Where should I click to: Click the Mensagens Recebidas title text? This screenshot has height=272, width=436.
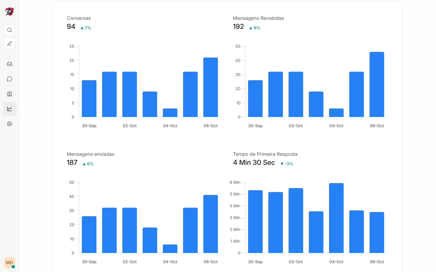[x=258, y=18]
